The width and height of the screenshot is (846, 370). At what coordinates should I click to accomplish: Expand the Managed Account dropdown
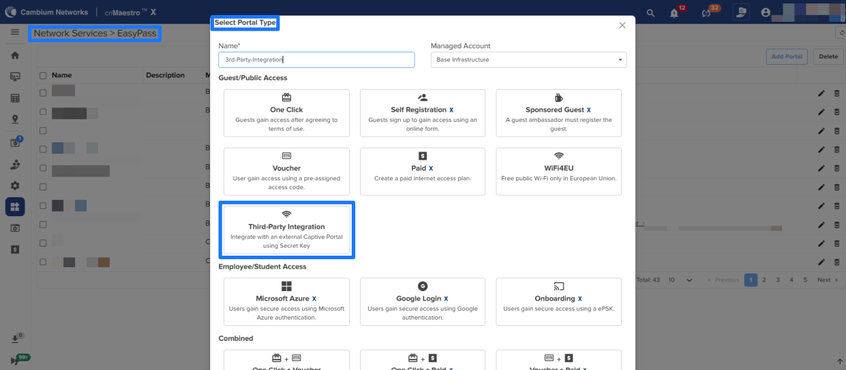pyautogui.click(x=528, y=60)
